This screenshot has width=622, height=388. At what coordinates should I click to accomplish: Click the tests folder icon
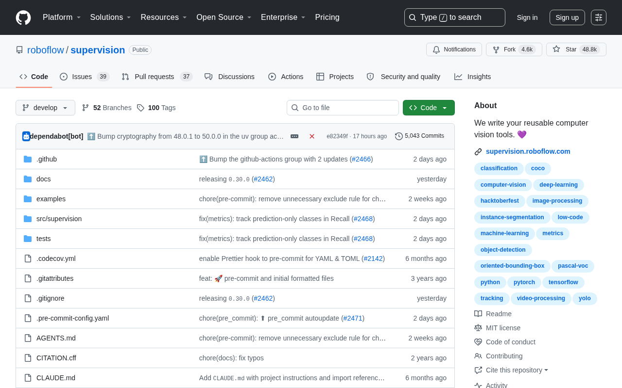point(28,239)
